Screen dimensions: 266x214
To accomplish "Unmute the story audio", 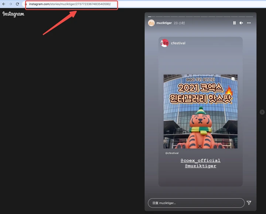I will pyautogui.click(x=241, y=23).
